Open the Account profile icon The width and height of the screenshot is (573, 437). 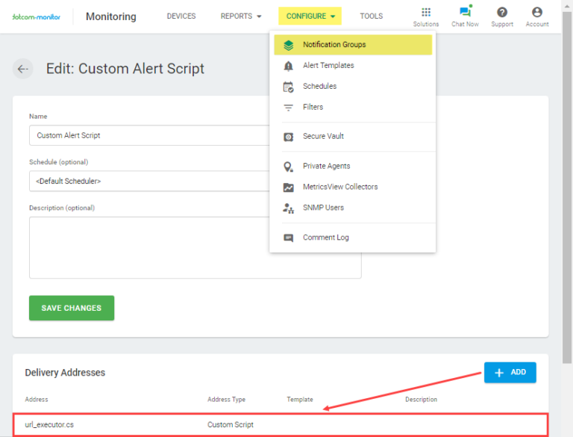[x=536, y=13]
